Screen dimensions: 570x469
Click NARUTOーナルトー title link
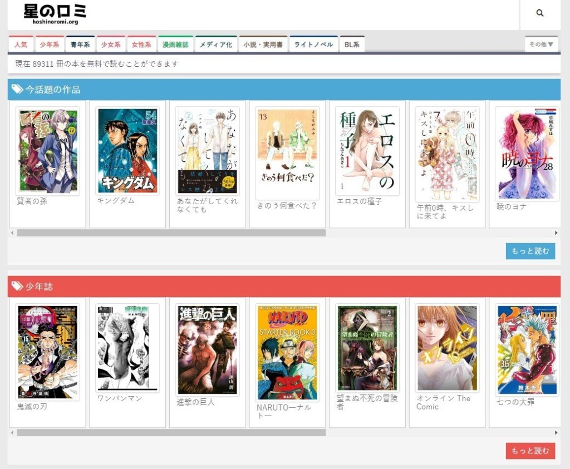coord(284,411)
